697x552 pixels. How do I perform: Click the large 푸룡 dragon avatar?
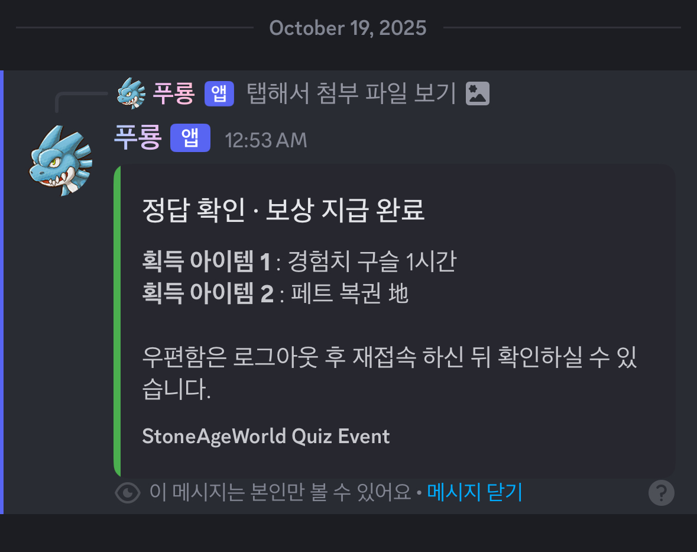click(61, 160)
